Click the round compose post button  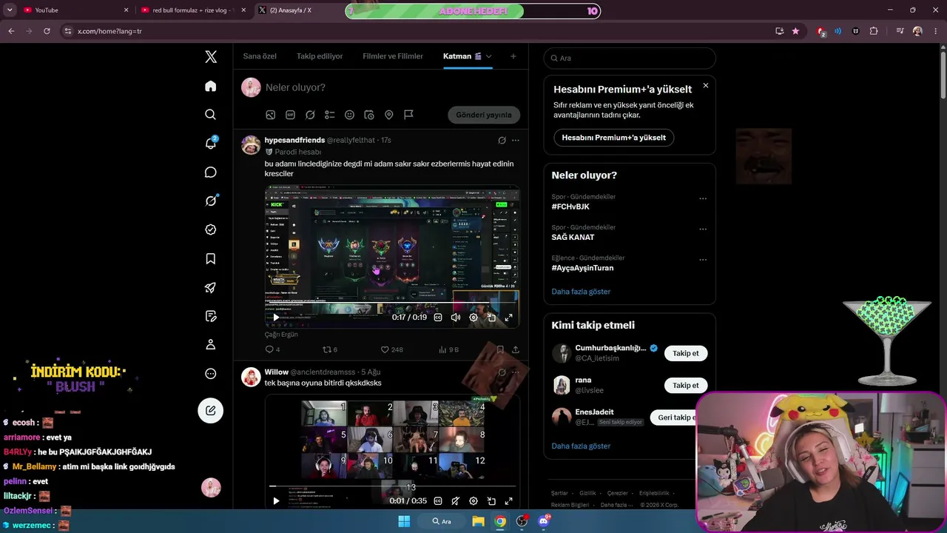point(211,411)
